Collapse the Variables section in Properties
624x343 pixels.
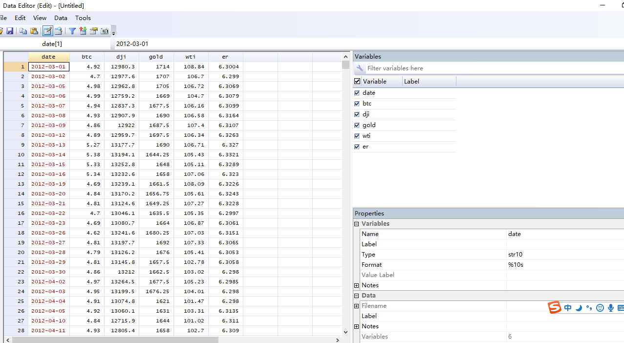(357, 224)
